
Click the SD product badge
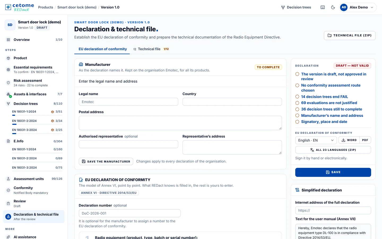[10, 25]
